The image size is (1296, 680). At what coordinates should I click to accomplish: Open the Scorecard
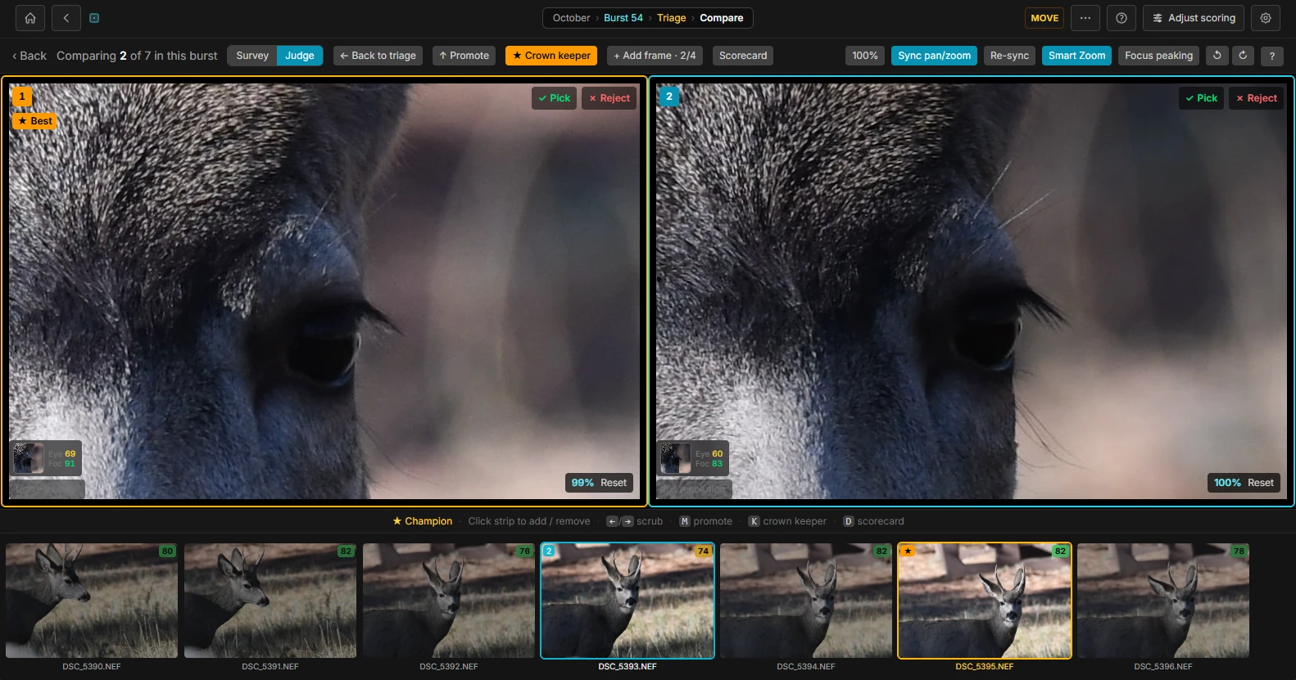743,56
